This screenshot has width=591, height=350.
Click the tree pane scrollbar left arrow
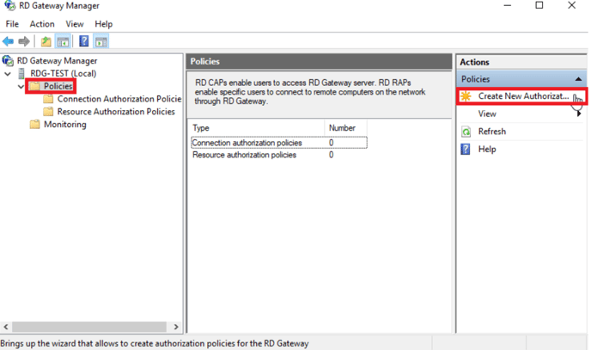[x=6, y=327]
